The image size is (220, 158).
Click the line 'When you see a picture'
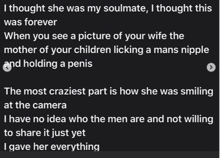tap(94, 36)
